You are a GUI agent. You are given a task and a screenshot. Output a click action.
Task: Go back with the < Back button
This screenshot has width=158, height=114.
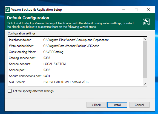[x=96, y=105]
